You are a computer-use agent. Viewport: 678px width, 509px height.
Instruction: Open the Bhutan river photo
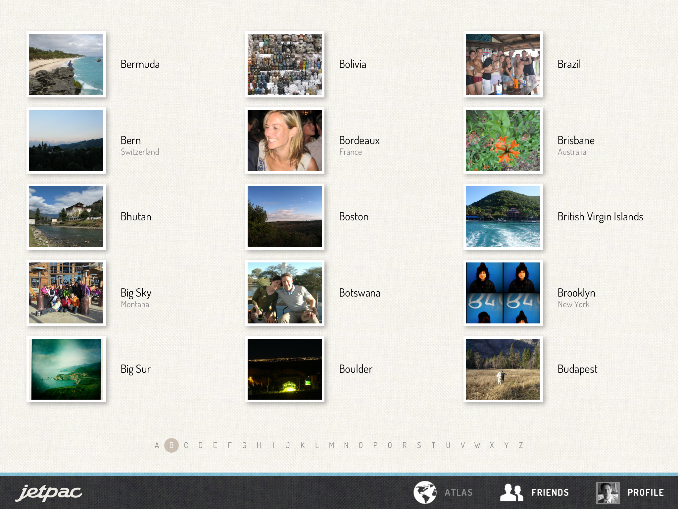66,217
